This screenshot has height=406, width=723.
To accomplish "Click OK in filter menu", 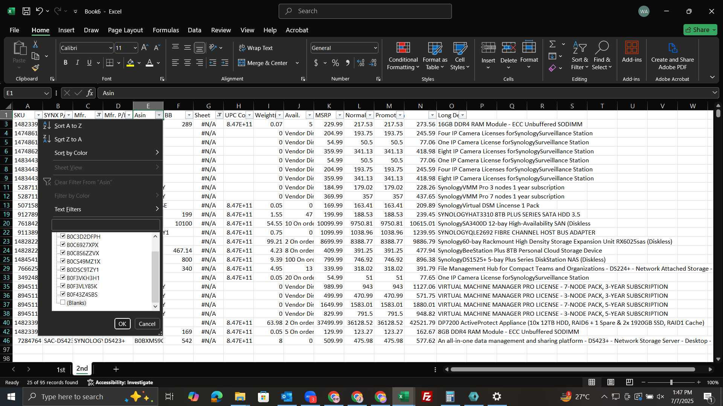I will 122,324.
